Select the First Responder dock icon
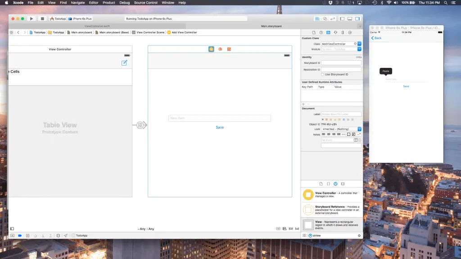This screenshot has width=461, height=259. click(x=220, y=49)
